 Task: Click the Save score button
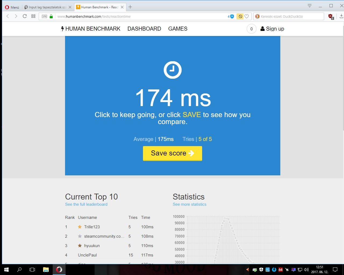[x=173, y=153]
